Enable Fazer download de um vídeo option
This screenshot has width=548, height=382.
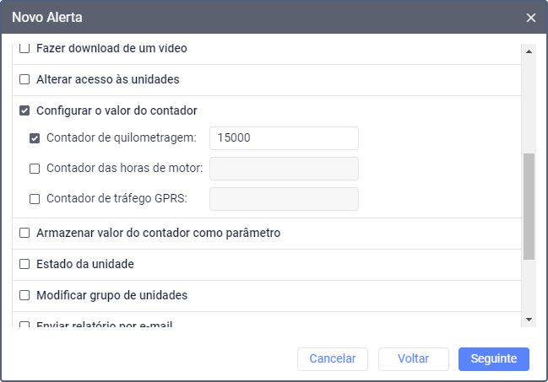click(x=24, y=49)
